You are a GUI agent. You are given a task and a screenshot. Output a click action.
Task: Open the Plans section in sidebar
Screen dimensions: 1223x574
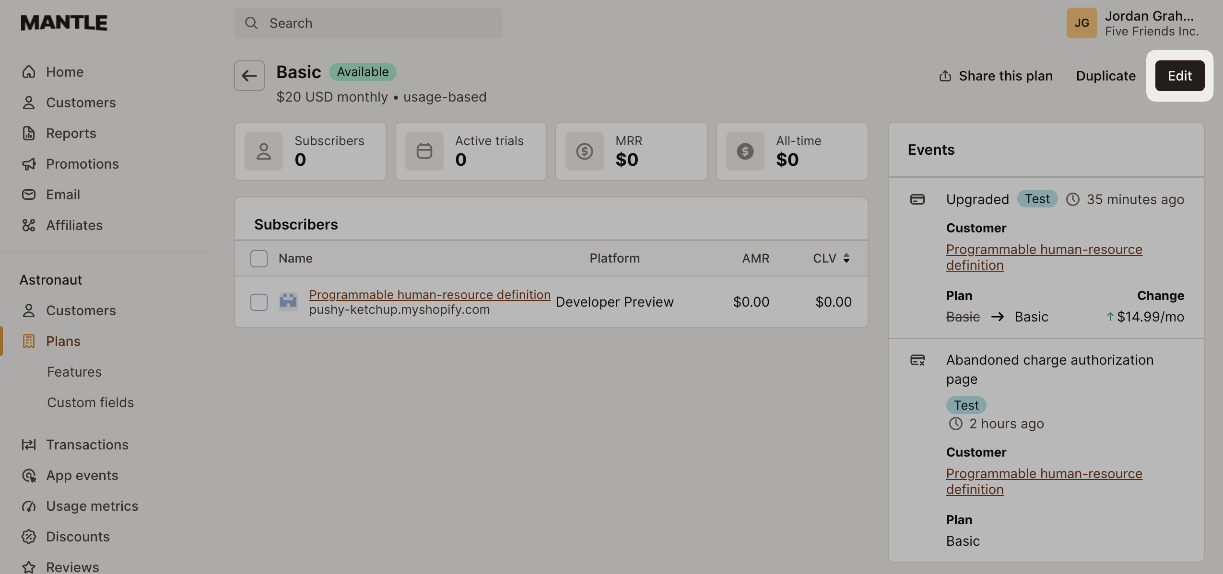click(x=63, y=341)
